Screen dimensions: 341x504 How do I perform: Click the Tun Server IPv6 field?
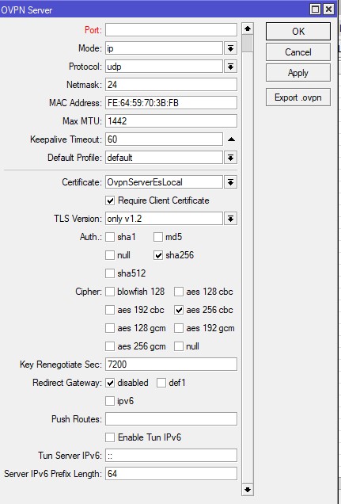point(171,456)
